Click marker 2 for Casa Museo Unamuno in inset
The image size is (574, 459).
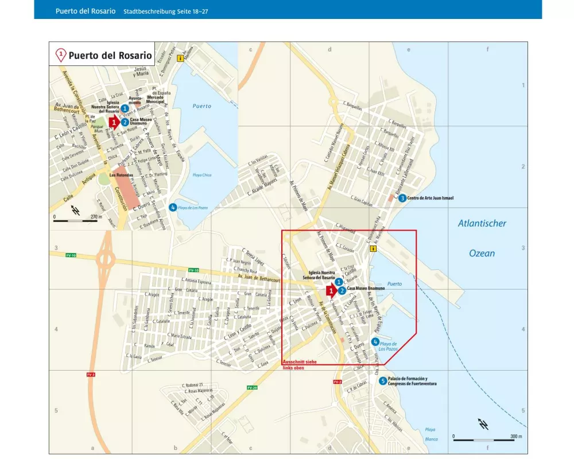125,122
